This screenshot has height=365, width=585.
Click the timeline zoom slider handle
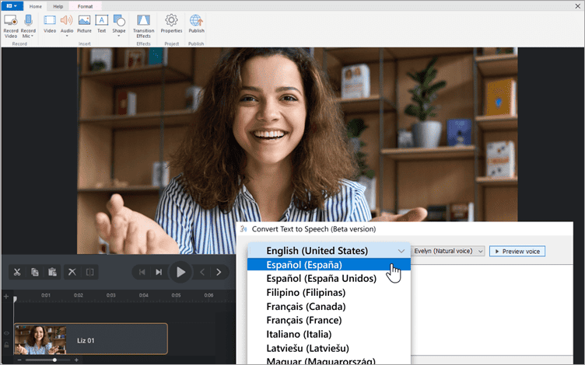[x=54, y=360]
